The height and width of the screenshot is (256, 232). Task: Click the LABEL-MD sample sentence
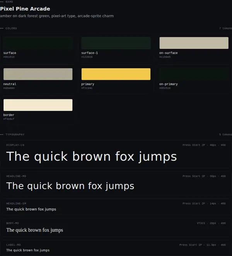click(x=28, y=250)
